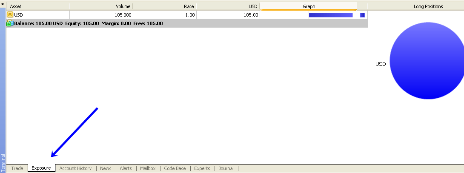The image size is (464, 173).
Task: Switch to the Trade tab
Action: (17, 168)
